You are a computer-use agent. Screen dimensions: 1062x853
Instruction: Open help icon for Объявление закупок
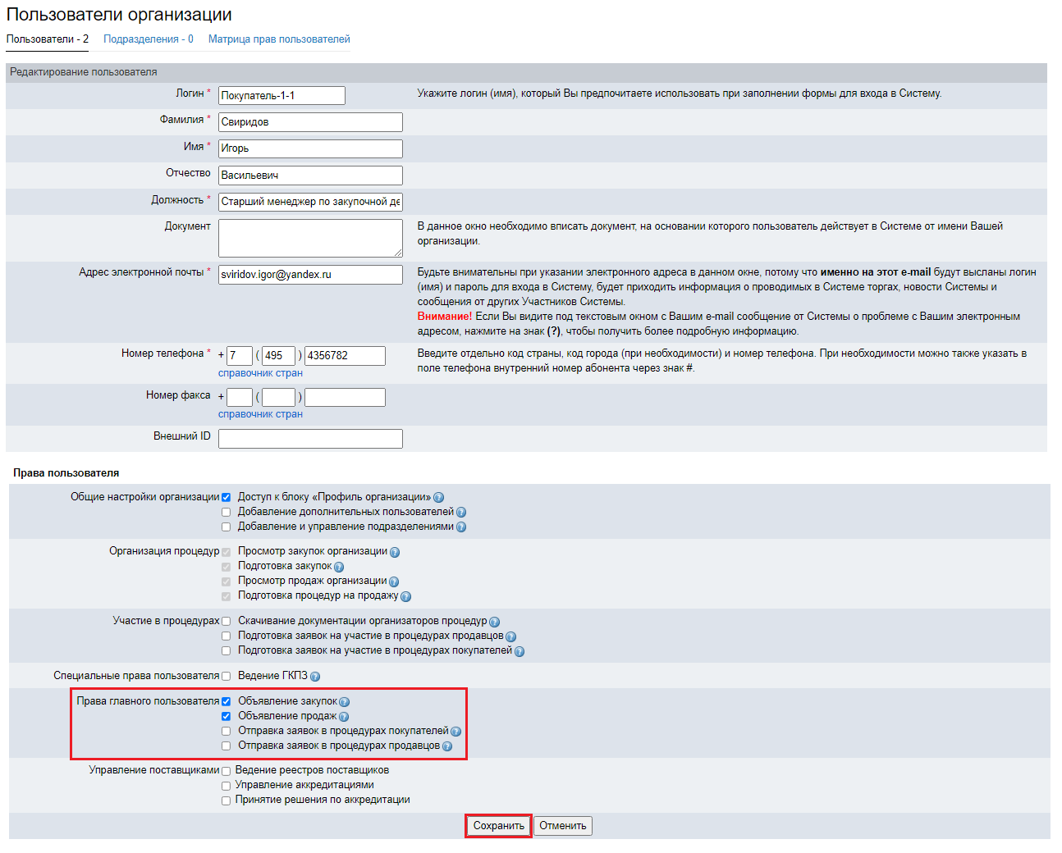(x=345, y=702)
